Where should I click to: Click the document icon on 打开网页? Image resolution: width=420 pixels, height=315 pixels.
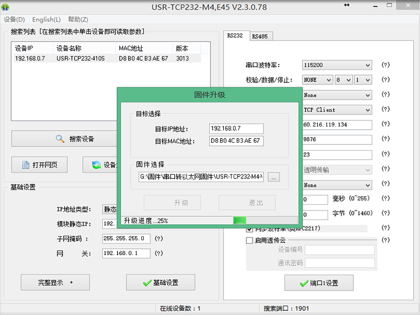point(25,165)
